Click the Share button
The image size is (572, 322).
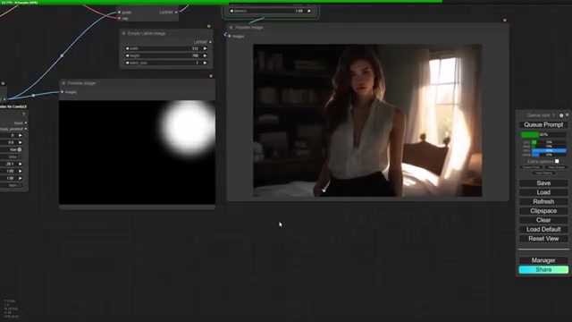click(x=543, y=270)
